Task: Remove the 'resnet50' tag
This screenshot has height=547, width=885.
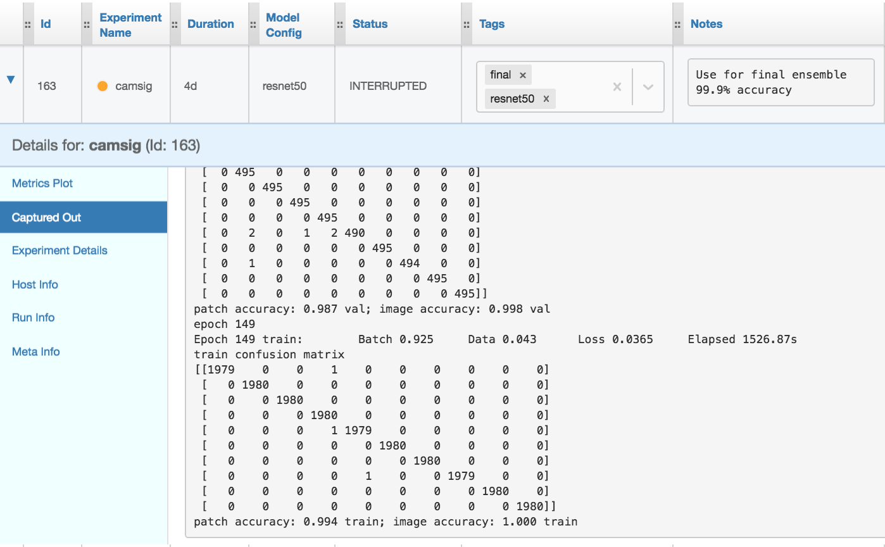Action: 546,99
